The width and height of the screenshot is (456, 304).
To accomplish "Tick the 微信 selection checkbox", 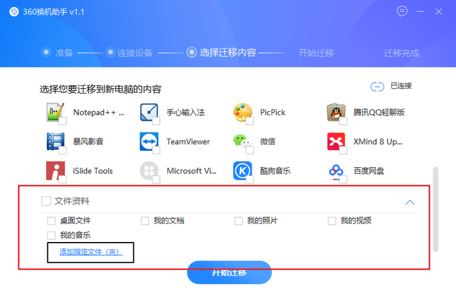I will [x=249, y=150].
